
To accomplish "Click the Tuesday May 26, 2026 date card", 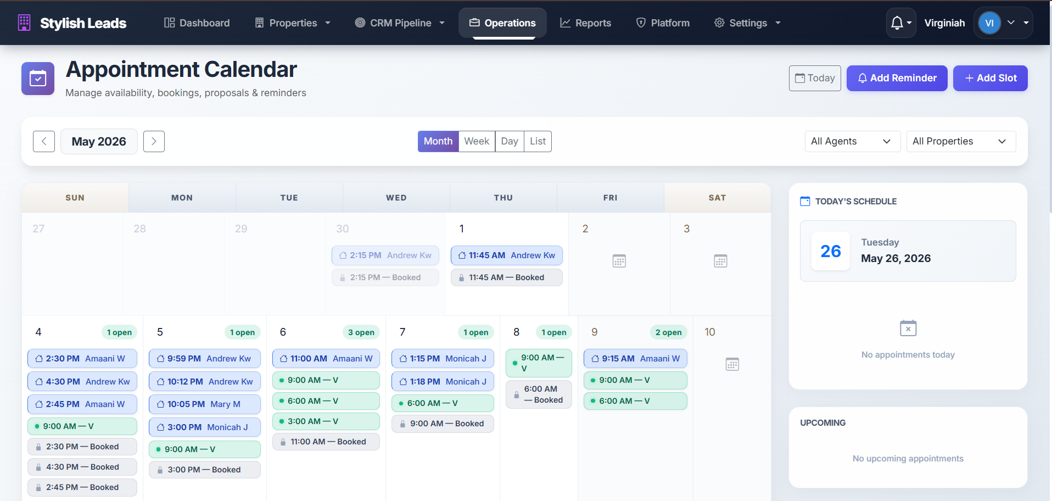I will pyautogui.click(x=908, y=251).
